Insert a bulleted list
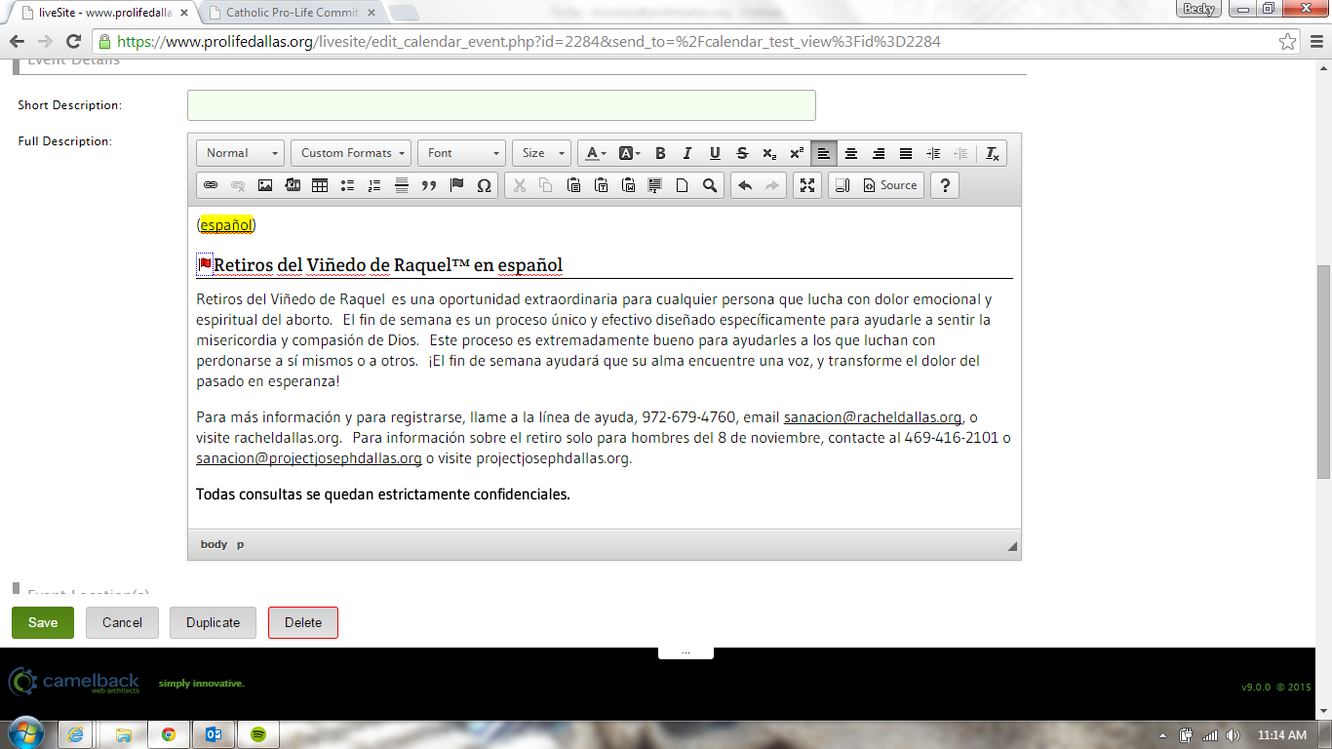This screenshot has height=749, width=1332. (346, 185)
